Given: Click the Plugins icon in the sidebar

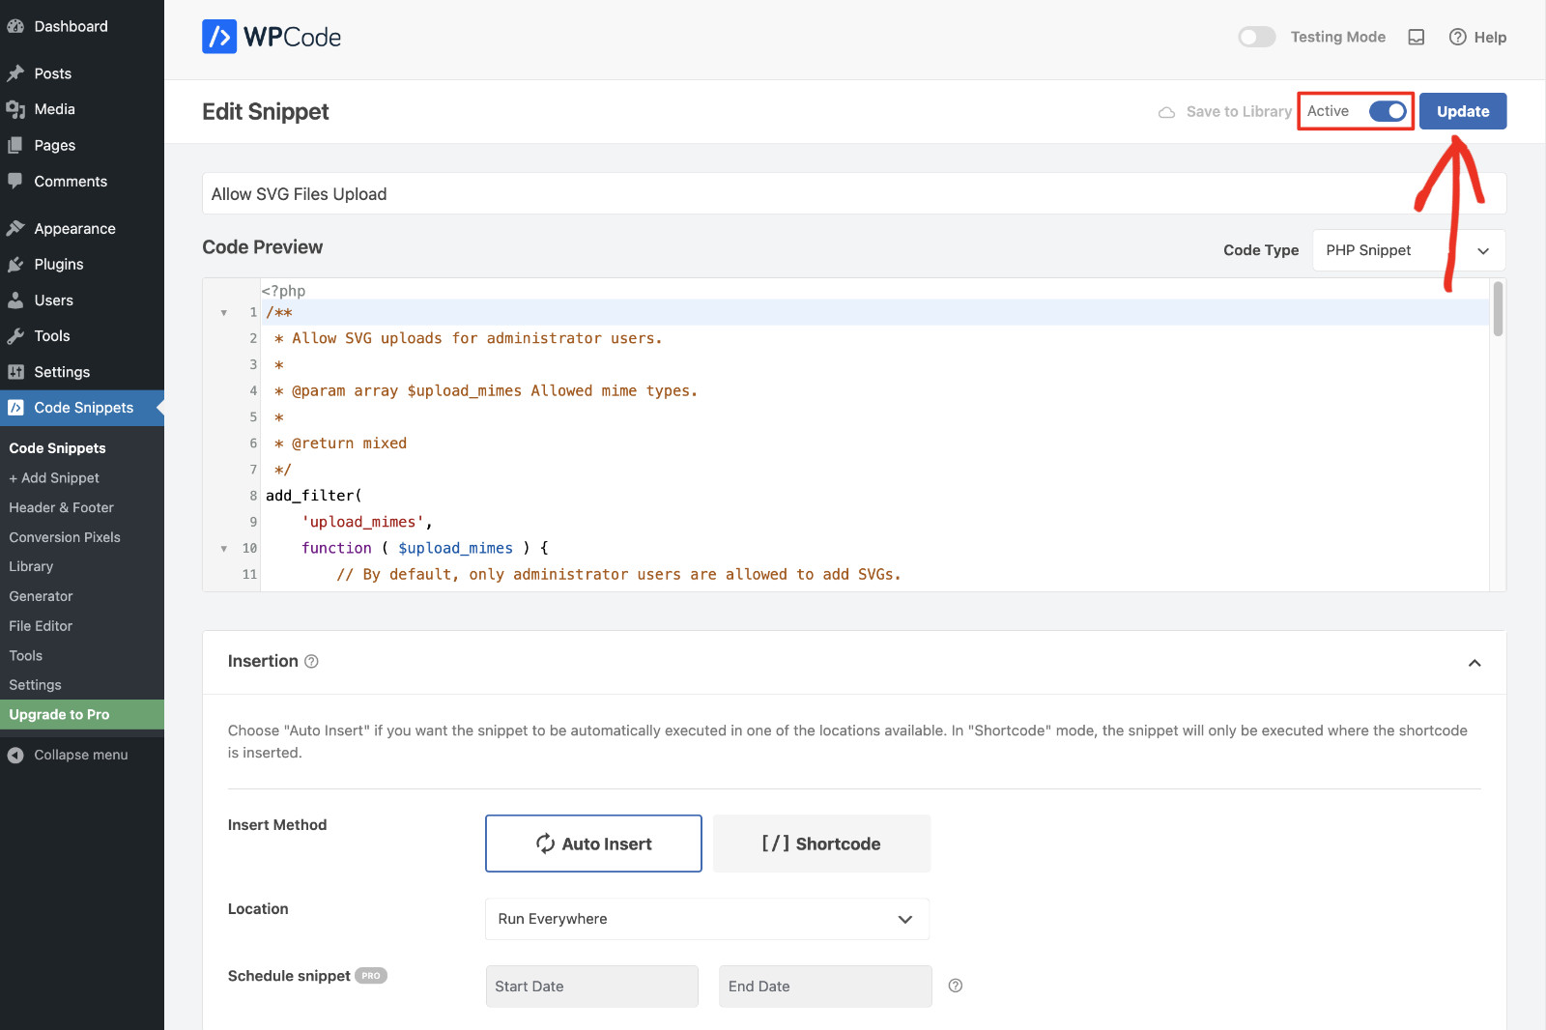Looking at the screenshot, I should [x=16, y=264].
